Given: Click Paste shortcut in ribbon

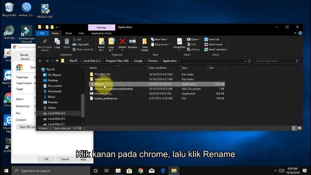Looking at the screenshot, I should [83, 50].
